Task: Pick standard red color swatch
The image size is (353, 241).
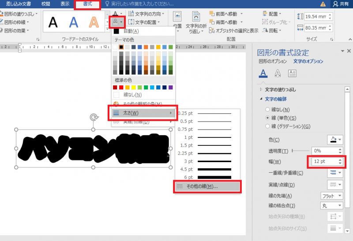Action: 121,87
